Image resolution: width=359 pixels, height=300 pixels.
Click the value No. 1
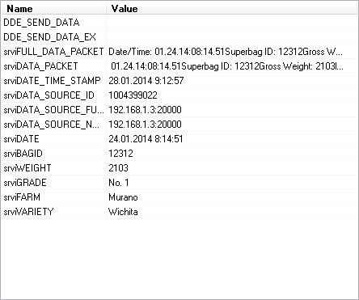click(x=119, y=183)
